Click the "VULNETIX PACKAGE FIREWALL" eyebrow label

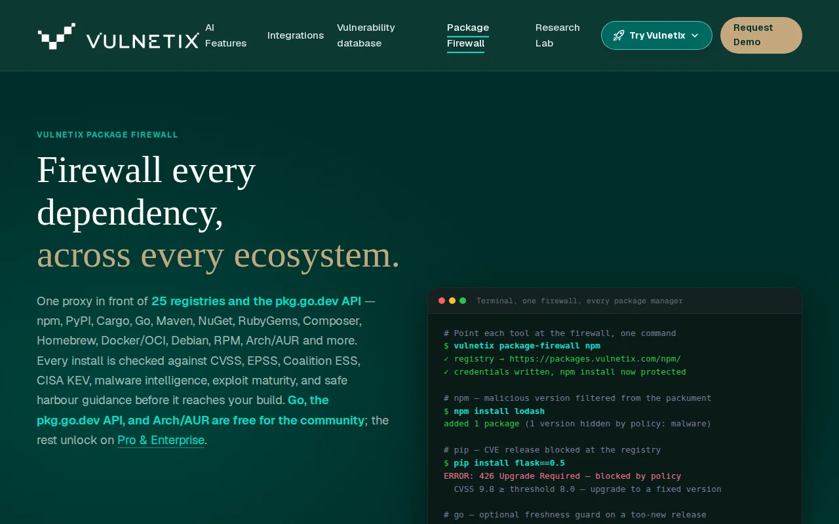click(107, 135)
